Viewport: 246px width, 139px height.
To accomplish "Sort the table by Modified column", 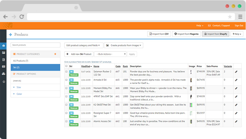I will tap(86, 66).
